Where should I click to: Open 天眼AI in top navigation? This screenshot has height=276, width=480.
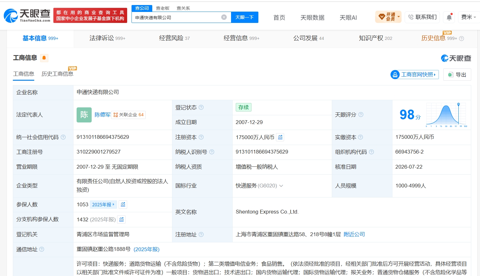[x=348, y=18]
